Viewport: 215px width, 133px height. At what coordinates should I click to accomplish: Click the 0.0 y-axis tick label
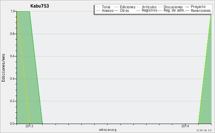click(12, 124)
